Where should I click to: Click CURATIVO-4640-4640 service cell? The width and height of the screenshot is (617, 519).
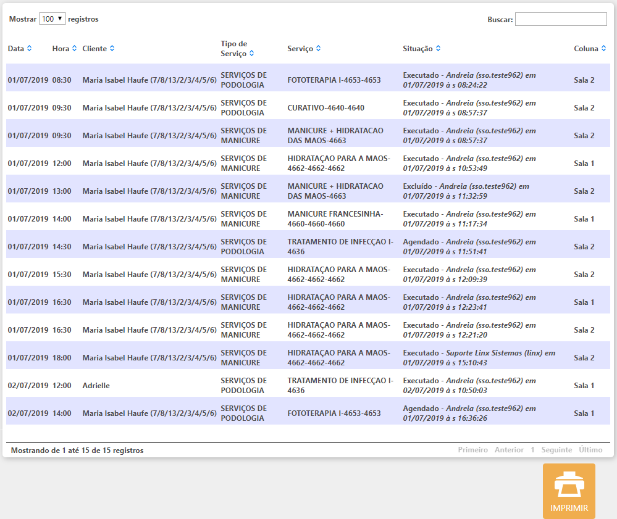pyautogui.click(x=326, y=108)
